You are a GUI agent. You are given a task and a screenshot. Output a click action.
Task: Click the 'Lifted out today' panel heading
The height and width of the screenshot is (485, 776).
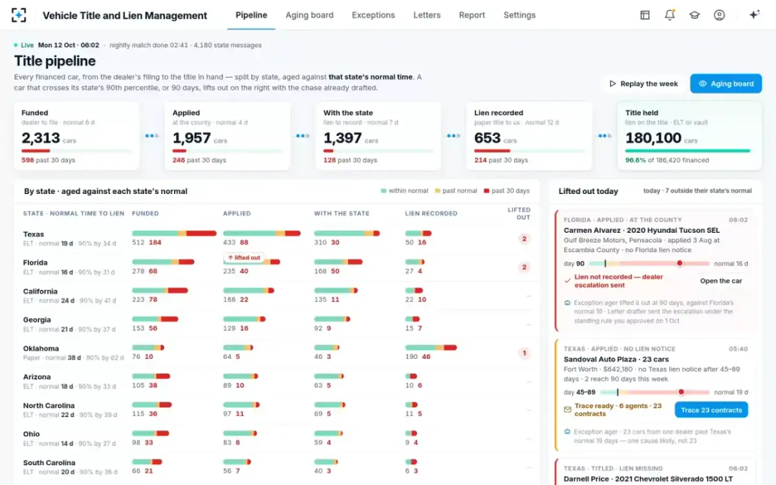pyautogui.click(x=588, y=191)
